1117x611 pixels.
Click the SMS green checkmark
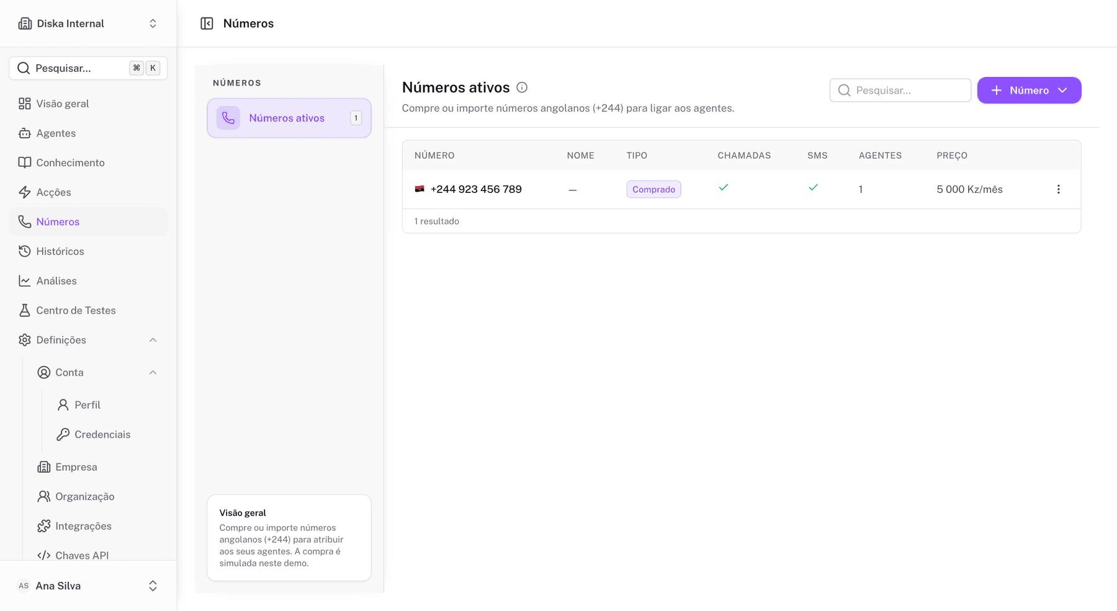[814, 187]
